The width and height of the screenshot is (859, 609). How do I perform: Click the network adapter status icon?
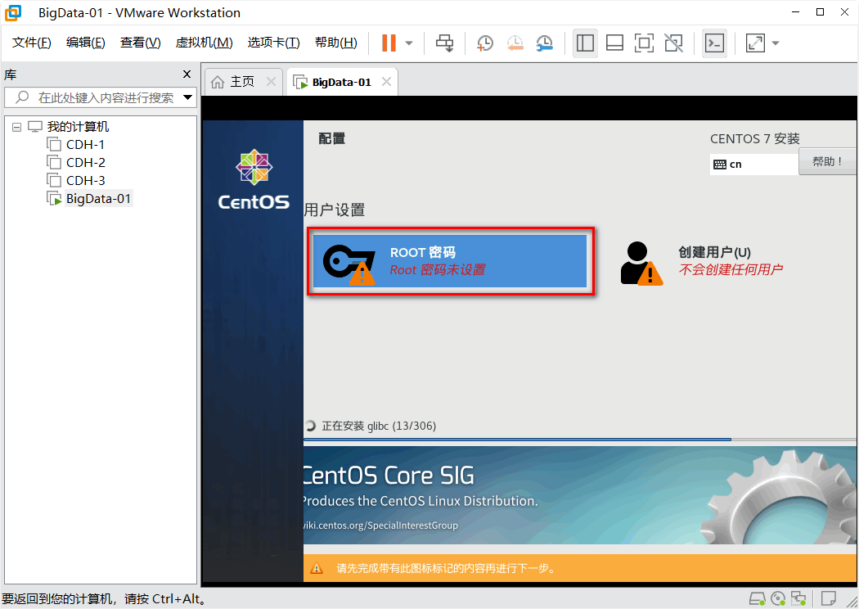[799, 598]
